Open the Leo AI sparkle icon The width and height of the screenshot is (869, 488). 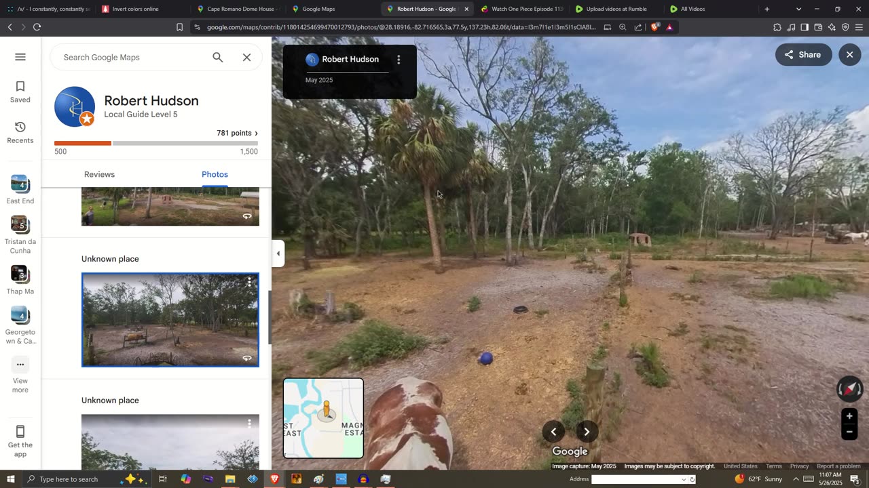(832, 27)
